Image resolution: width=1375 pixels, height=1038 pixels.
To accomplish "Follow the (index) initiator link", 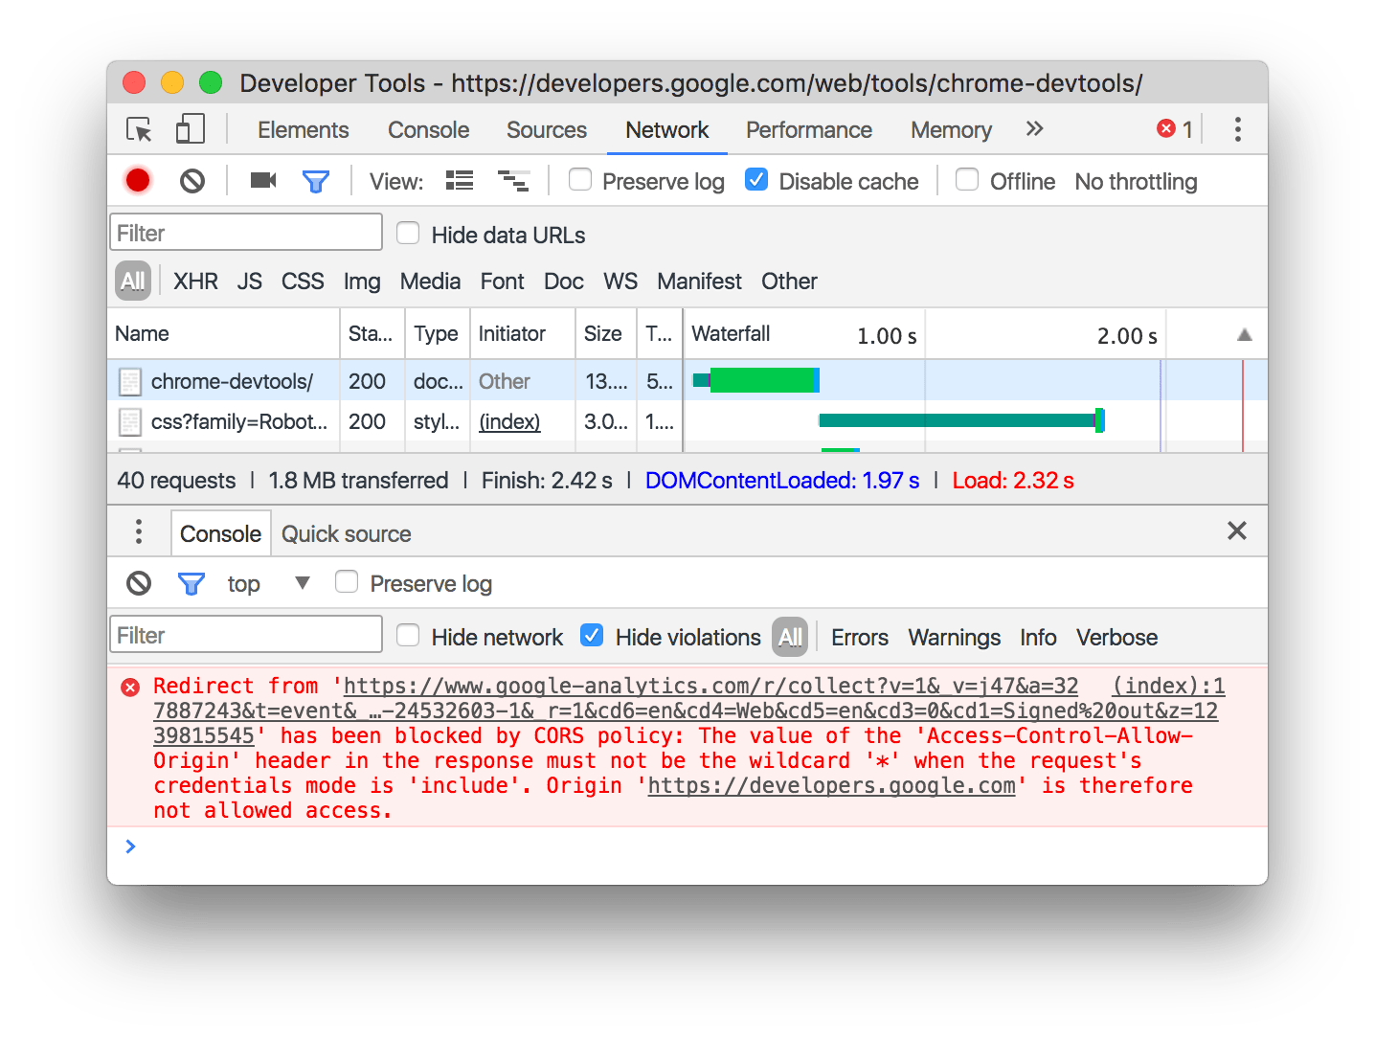I will 508,421.
